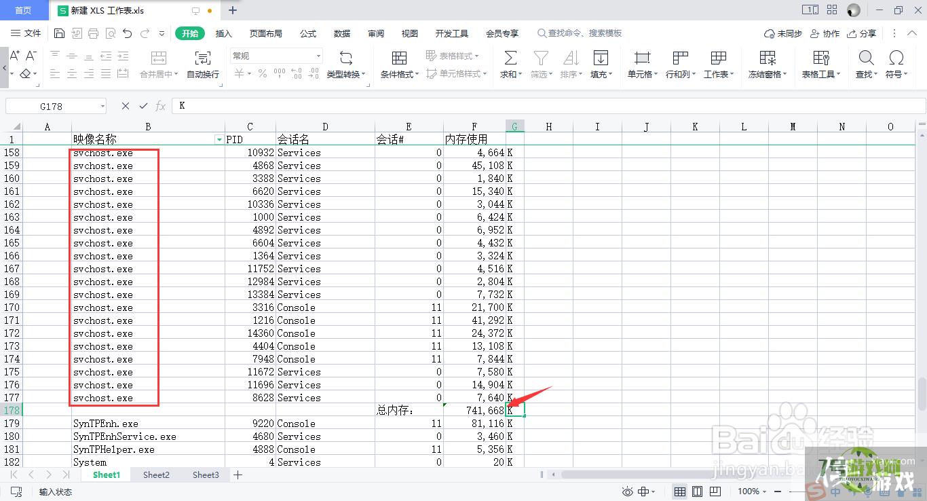Click the 未同步 cloud sync icon
The image size is (927, 501).
[783, 33]
